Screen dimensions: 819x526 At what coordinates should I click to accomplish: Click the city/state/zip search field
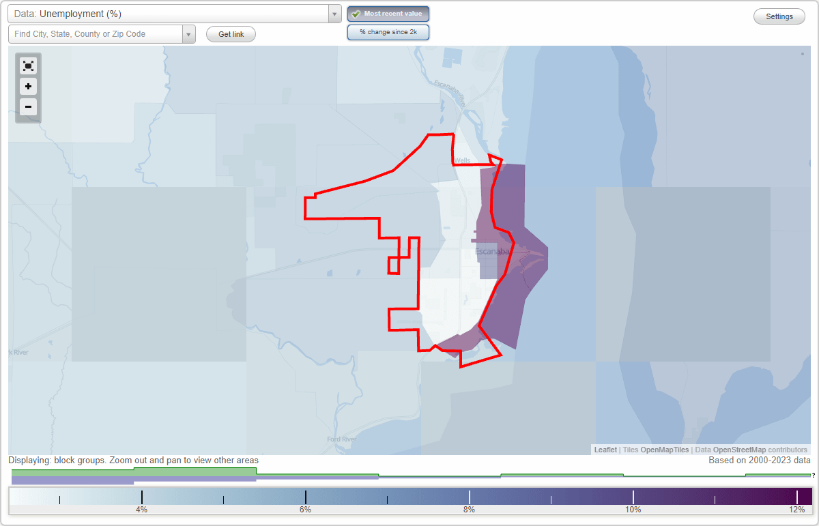tap(96, 33)
